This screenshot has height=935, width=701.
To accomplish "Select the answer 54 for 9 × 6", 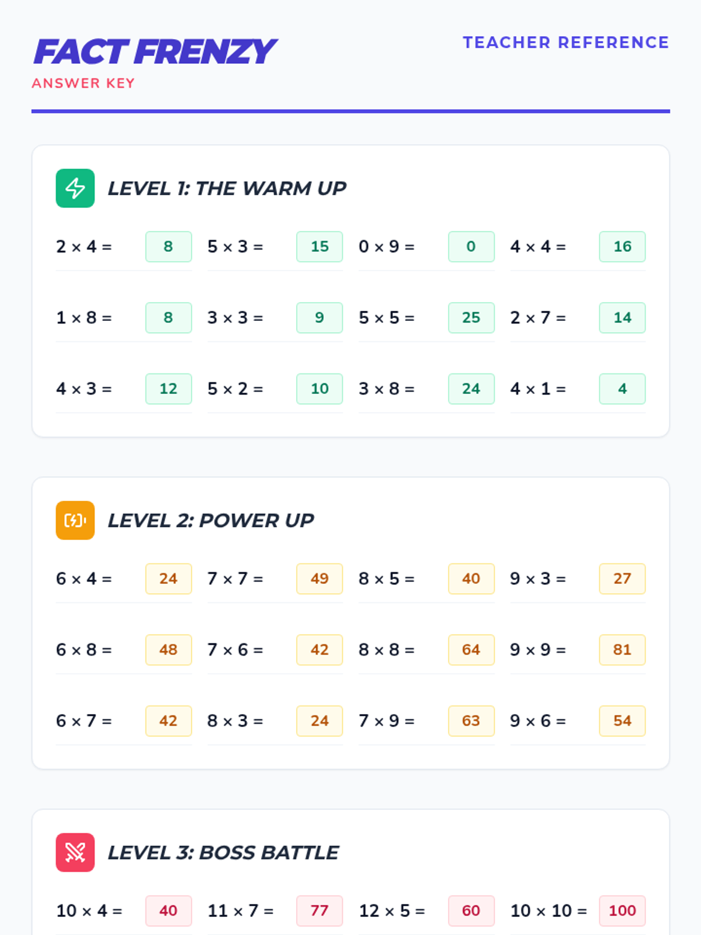I will [x=622, y=721].
